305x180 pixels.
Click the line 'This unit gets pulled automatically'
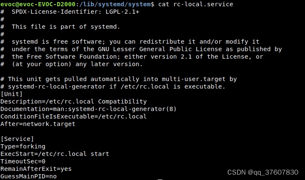click(x=122, y=79)
